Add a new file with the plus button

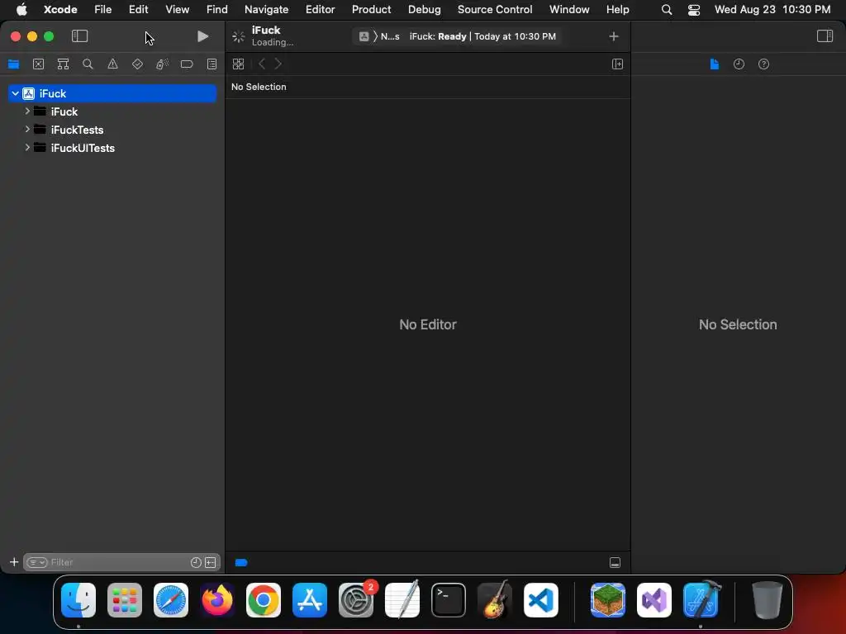14,562
